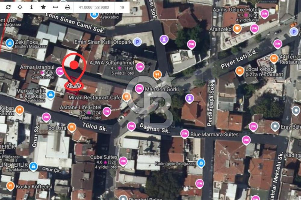The width and height of the screenshot is (301, 200).
Task: Click the Aprilis Deluxe Hotel label
Action: coord(236,10)
